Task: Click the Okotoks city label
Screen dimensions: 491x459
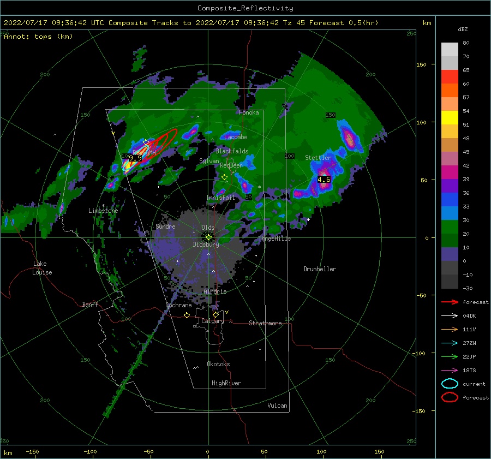Action: [218, 364]
